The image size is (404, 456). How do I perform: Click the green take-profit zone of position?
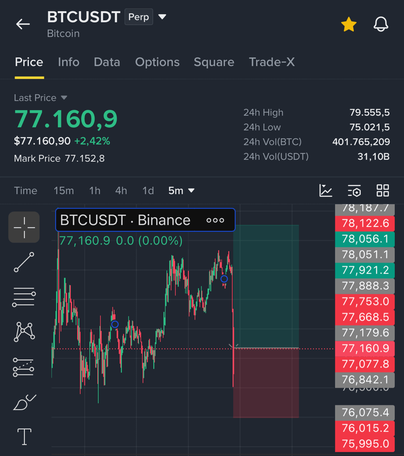[266, 286]
